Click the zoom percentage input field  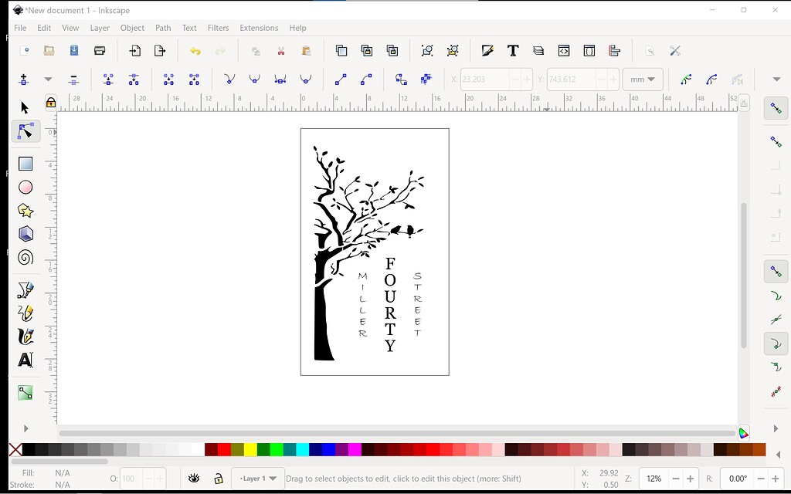653,478
